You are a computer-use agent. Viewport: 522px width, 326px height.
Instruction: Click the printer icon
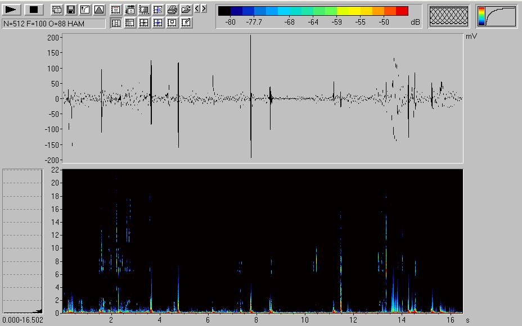(x=172, y=10)
